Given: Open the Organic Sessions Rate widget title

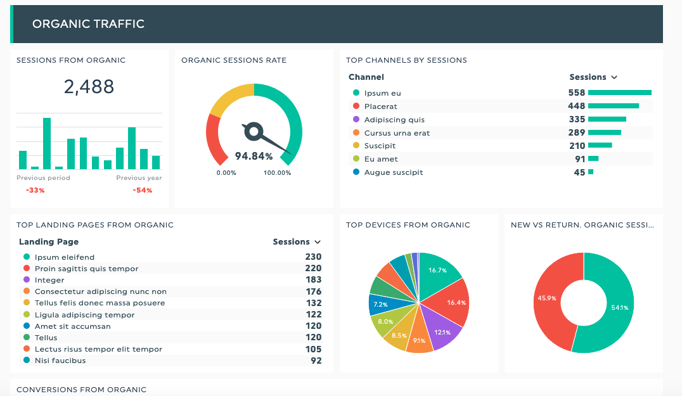Looking at the screenshot, I should [234, 60].
